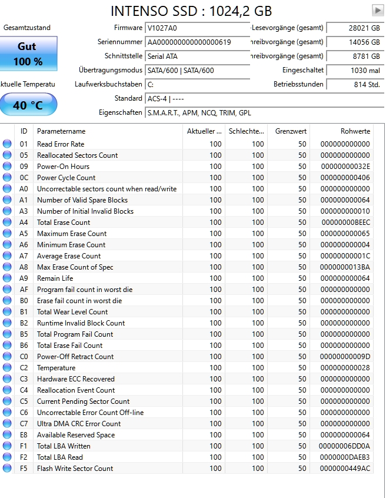Click the Firmware field showing V1027A0

(198, 28)
